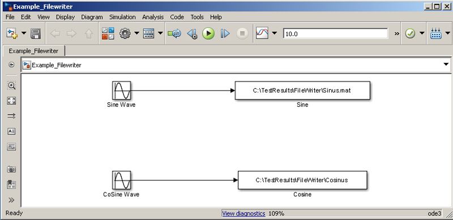Click the 109% zoom level in status bar
453x220 pixels.
tap(276, 214)
